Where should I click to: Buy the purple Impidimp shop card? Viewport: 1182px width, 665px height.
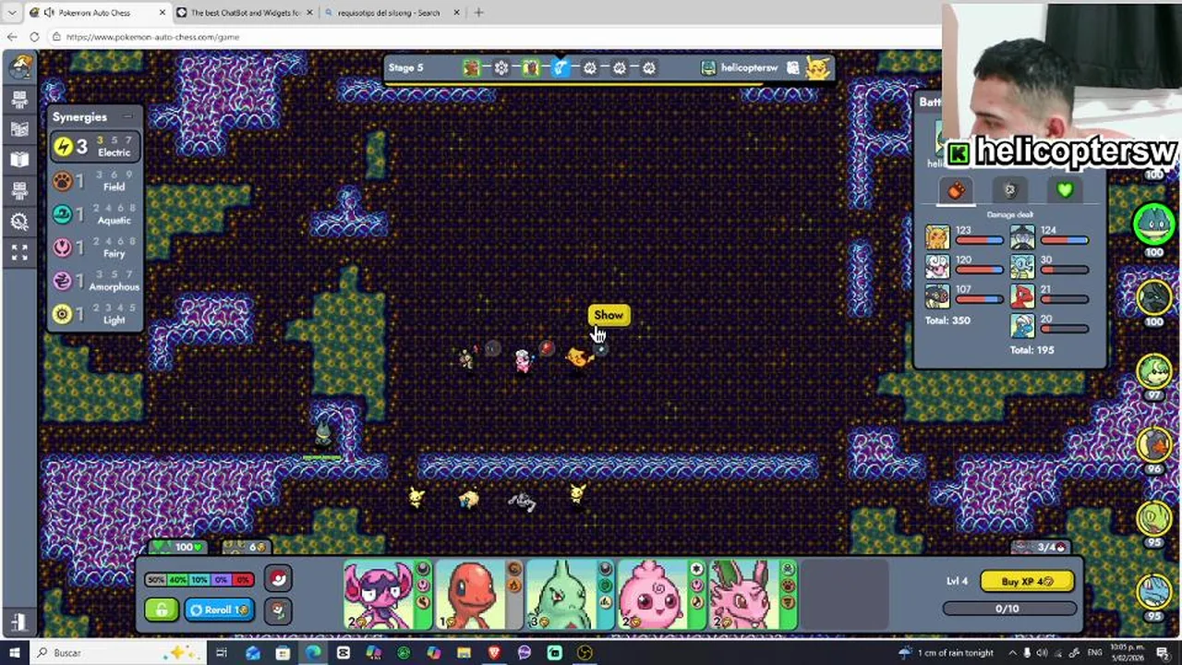click(388, 595)
